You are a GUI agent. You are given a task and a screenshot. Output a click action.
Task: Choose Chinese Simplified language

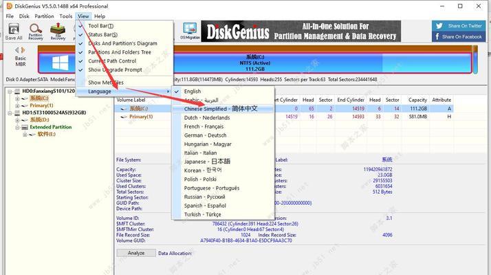tap(223, 109)
